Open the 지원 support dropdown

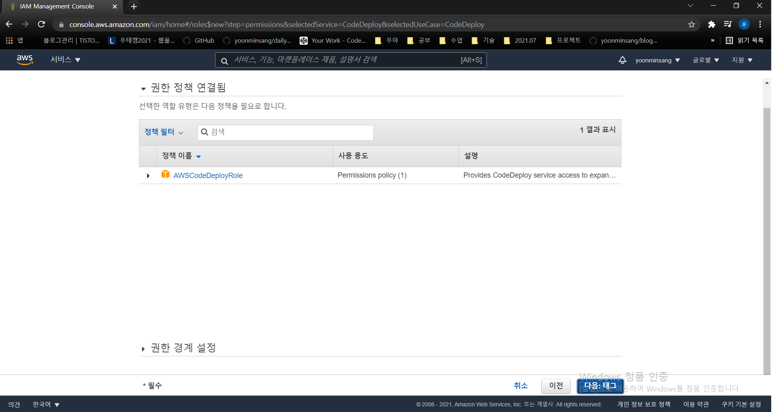[742, 60]
